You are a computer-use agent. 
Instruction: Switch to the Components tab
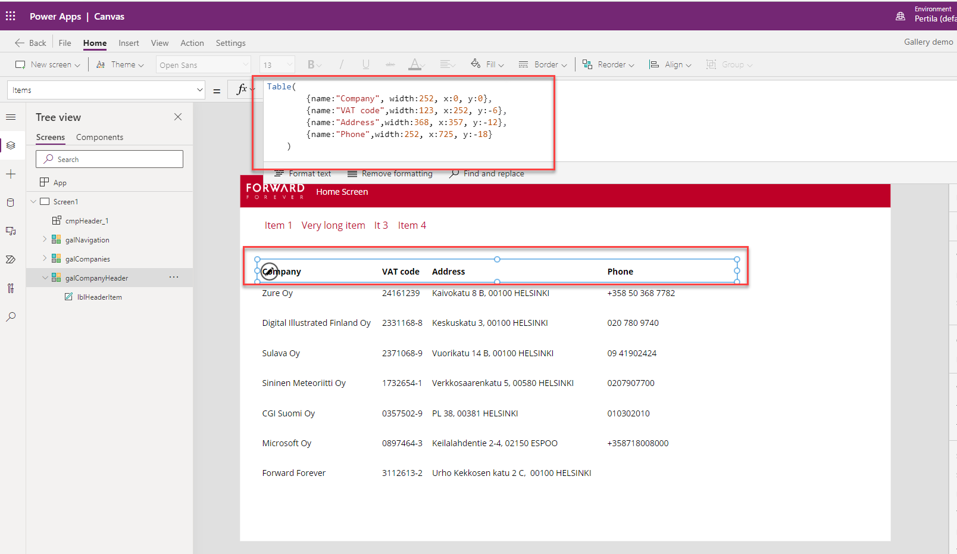point(99,137)
